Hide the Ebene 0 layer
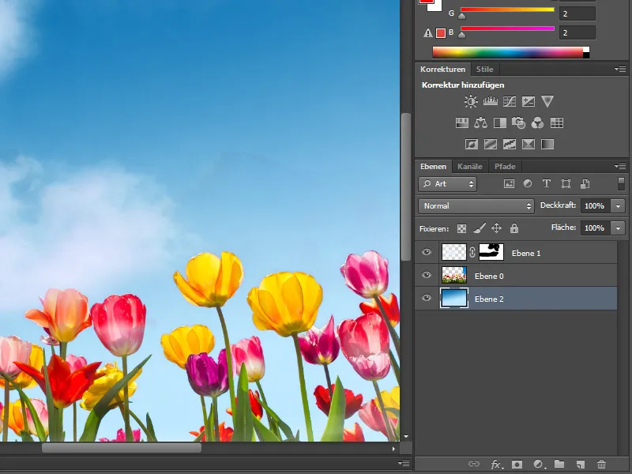The image size is (632, 474). pos(427,275)
